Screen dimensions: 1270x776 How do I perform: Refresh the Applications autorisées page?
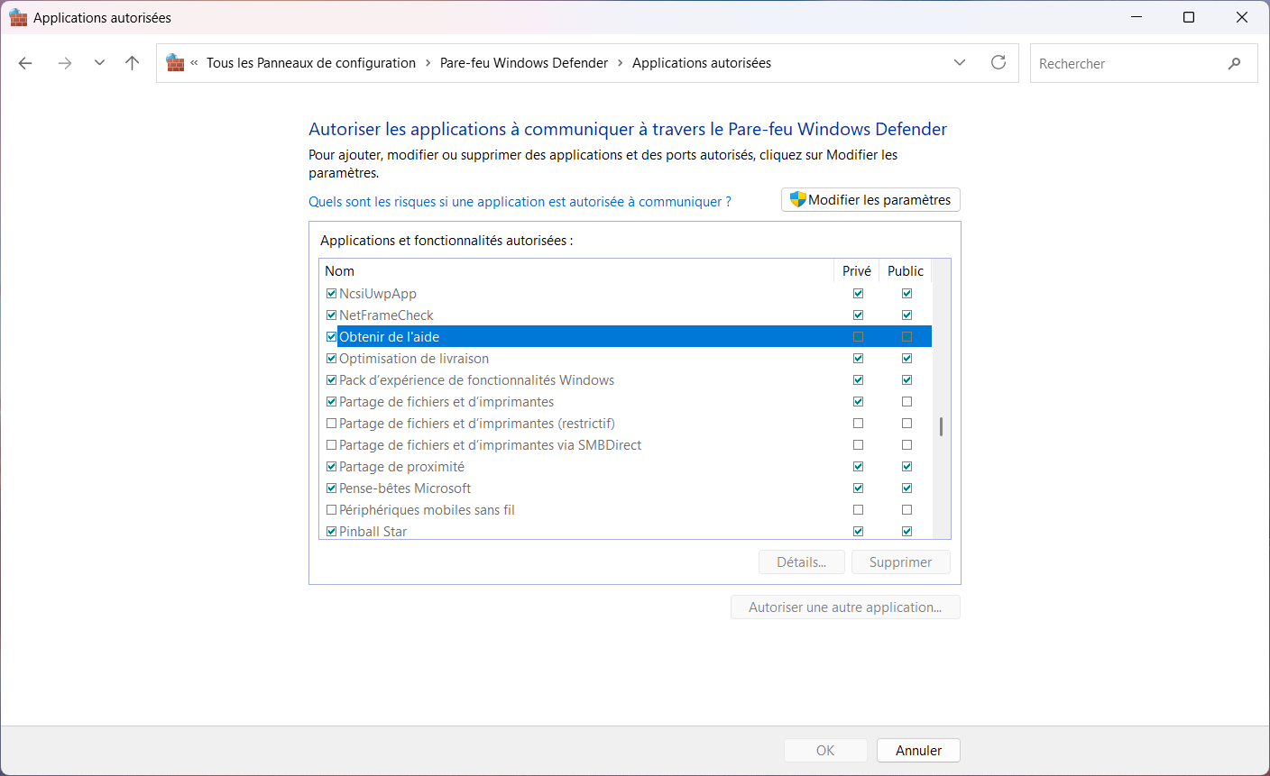tap(999, 62)
